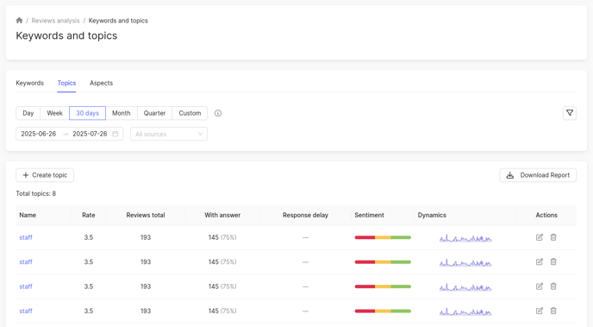The height and width of the screenshot is (327, 593).
Task: Click the Download Report button
Action: (538, 175)
